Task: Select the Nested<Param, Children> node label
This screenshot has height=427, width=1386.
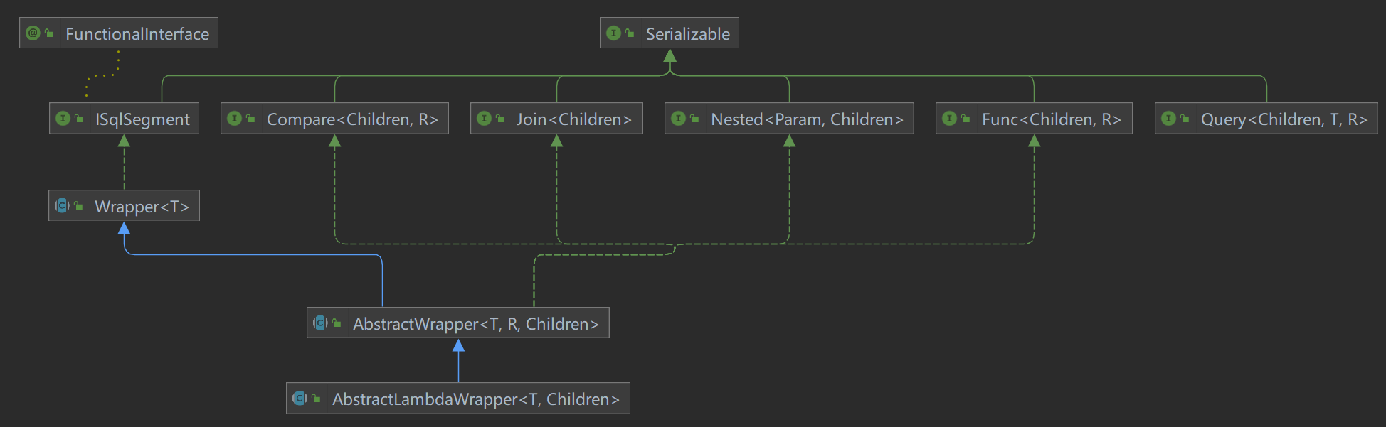Action: click(807, 119)
